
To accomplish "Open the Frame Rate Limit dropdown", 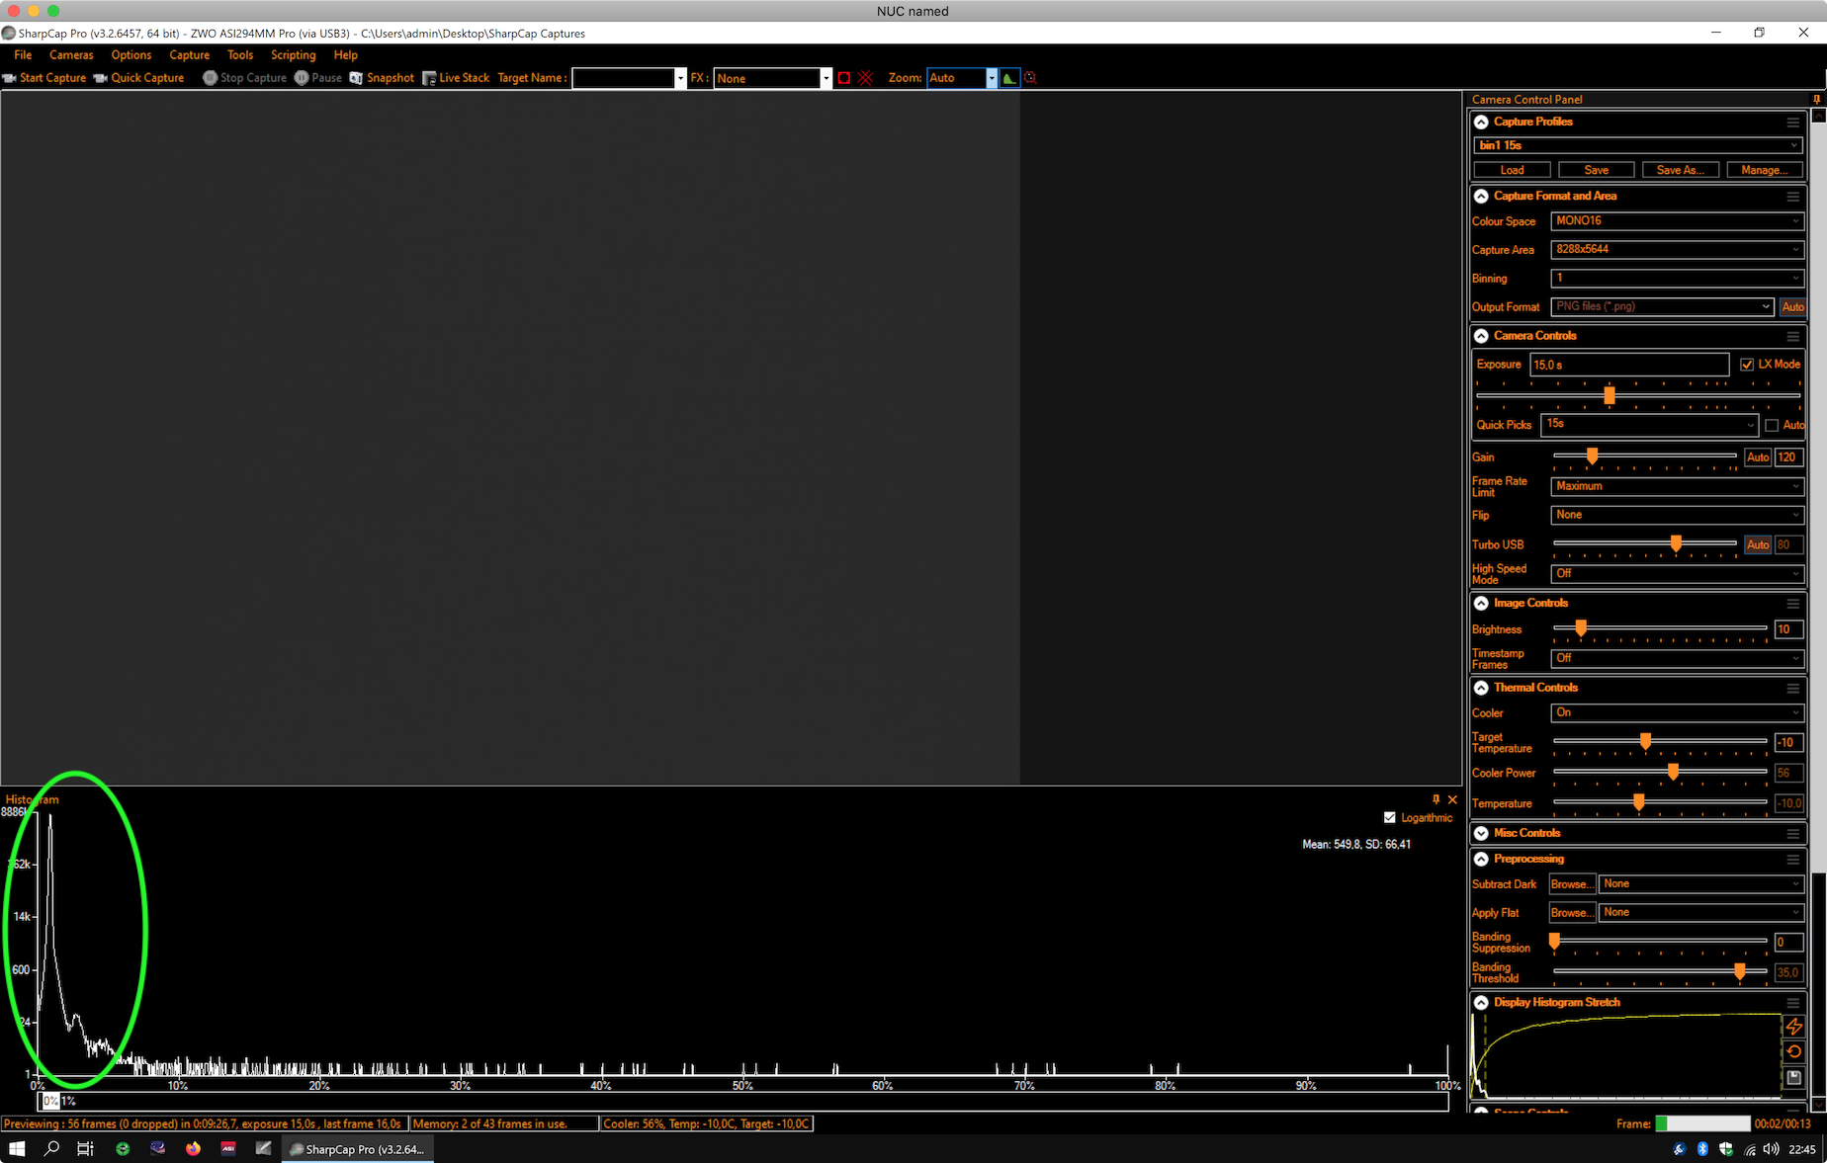I will point(1677,486).
